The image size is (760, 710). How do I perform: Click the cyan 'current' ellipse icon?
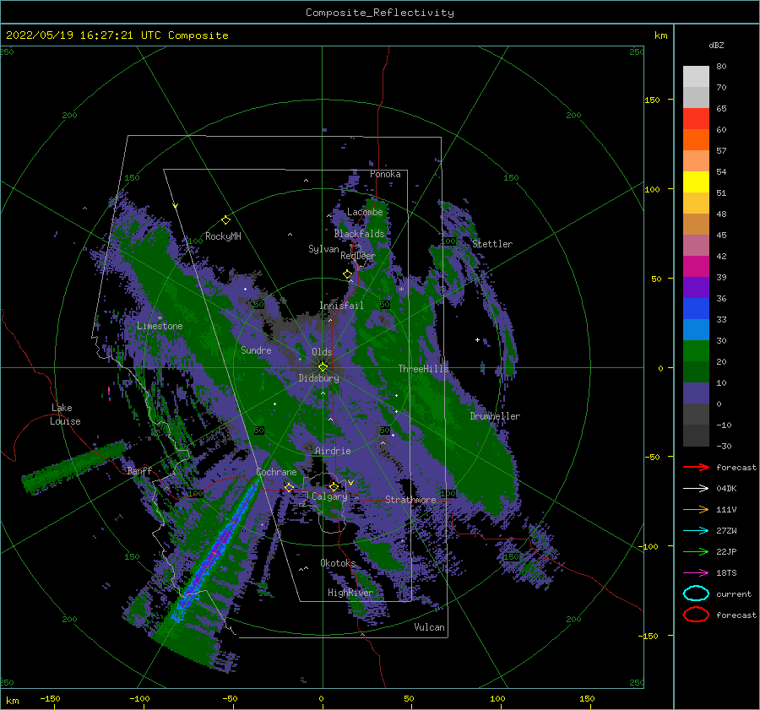click(696, 593)
